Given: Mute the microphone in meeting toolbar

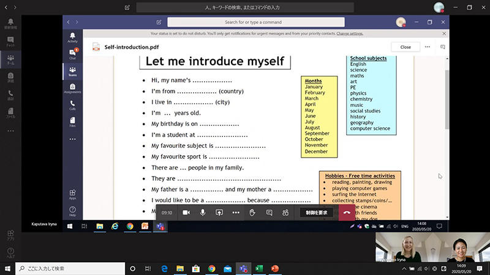Looking at the screenshot, I should pos(203,213).
